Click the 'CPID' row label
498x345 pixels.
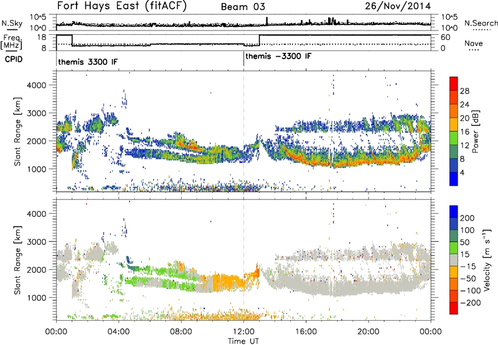click(14, 59)
